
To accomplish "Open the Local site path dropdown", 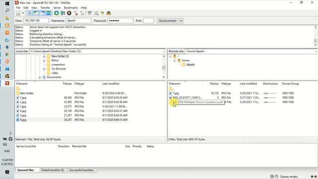I will click(x=164, y=51).
